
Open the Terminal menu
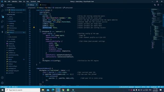coord(33,2)
